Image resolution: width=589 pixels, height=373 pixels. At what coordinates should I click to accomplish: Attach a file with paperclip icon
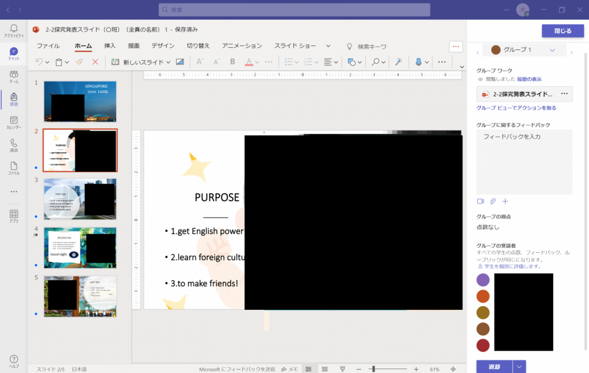point(493,201)
